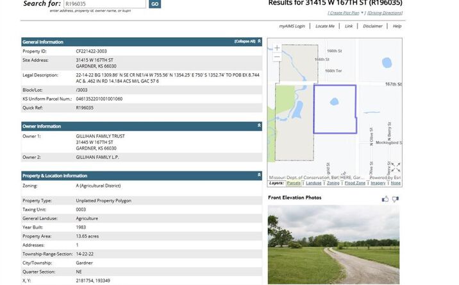
Task: Give thumbs up to elevation photo
Action: (x=385, y=199)
